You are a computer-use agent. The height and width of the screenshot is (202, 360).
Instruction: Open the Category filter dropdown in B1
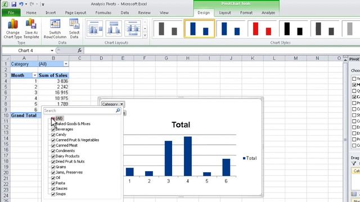[66, 64]
